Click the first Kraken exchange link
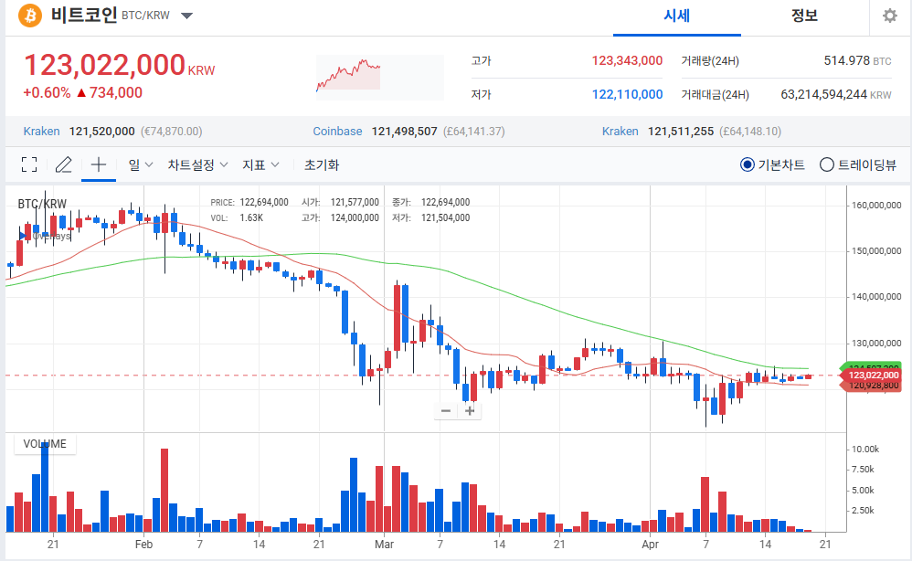 41,132
